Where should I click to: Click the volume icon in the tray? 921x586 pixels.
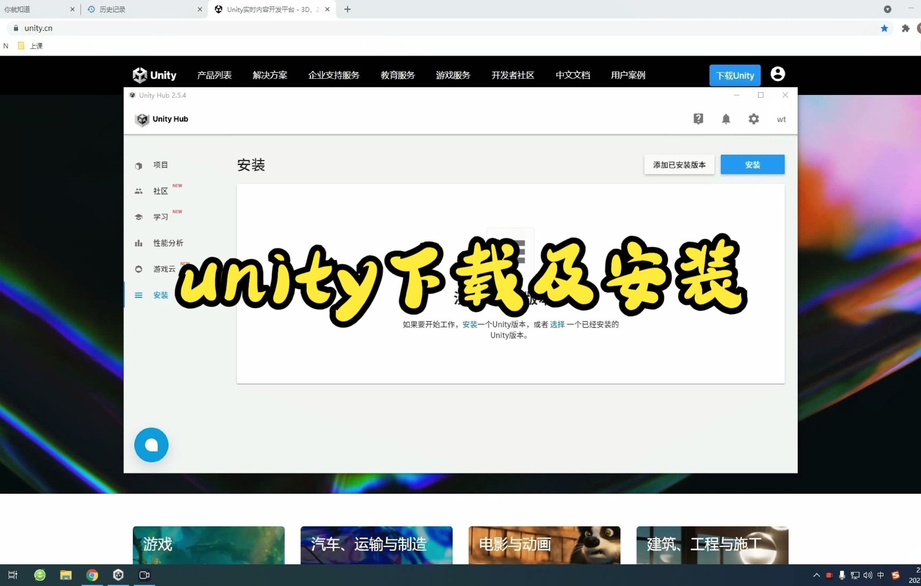868,575
